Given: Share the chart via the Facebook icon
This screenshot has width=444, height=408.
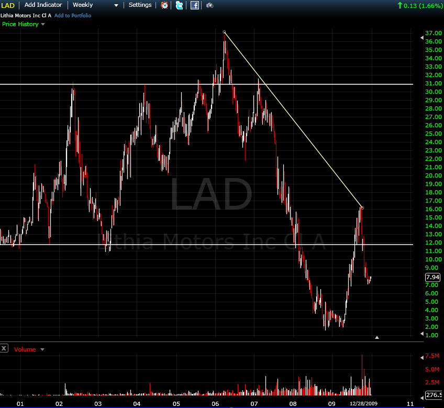Looking at the screenshot, I should click(x=195, y=5).
